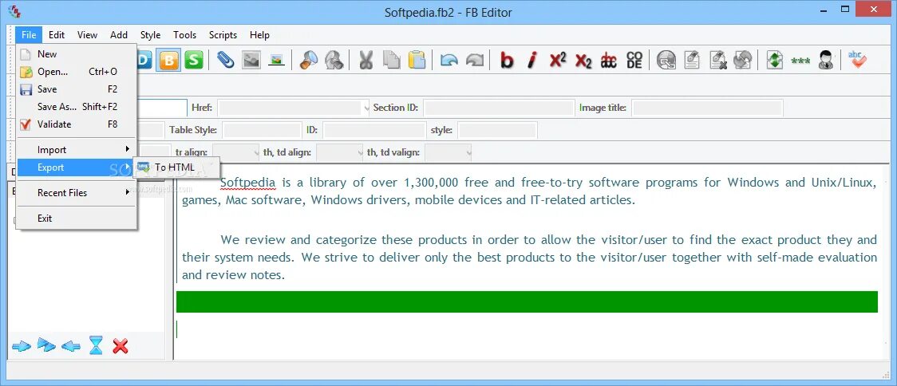The image size is (897, 386).
Task: Click the style input field
Action: [497, 130]
